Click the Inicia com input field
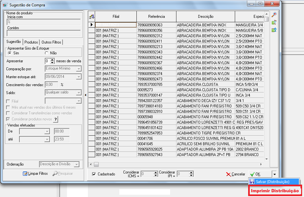The height and width of the screenshot is (197, 304). click(x=43, y=22)
